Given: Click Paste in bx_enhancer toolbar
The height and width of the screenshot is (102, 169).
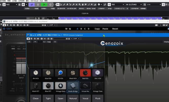Looking at the screenshot, I should coord(105,29).
